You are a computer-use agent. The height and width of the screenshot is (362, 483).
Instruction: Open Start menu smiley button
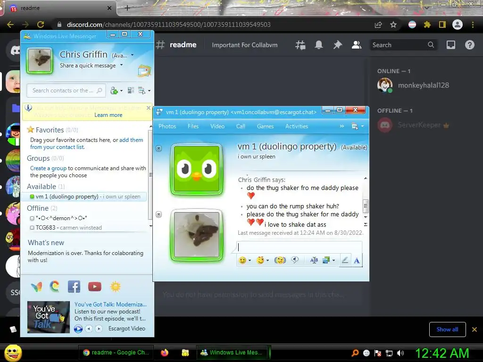[x=13, y=353]
